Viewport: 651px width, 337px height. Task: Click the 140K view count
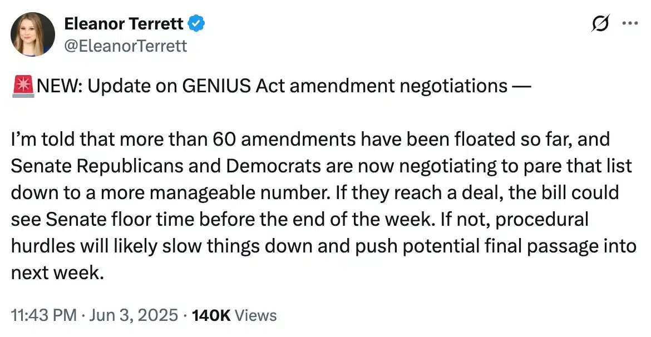click(x=211, y=315)
